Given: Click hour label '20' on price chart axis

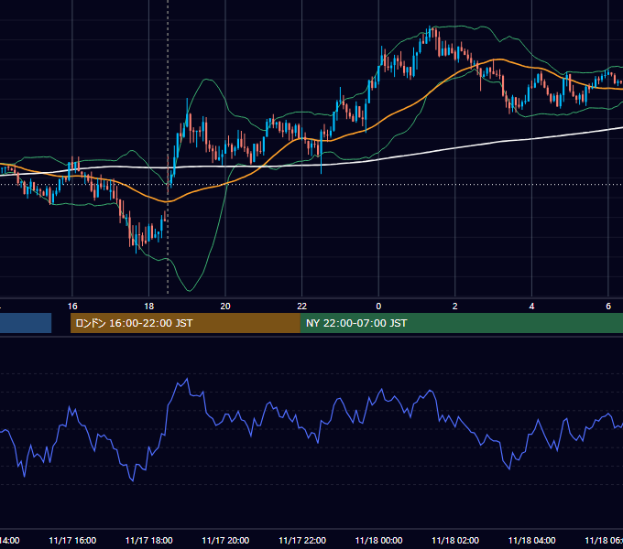Looking at the screenshot, I should tap(225, 307).
